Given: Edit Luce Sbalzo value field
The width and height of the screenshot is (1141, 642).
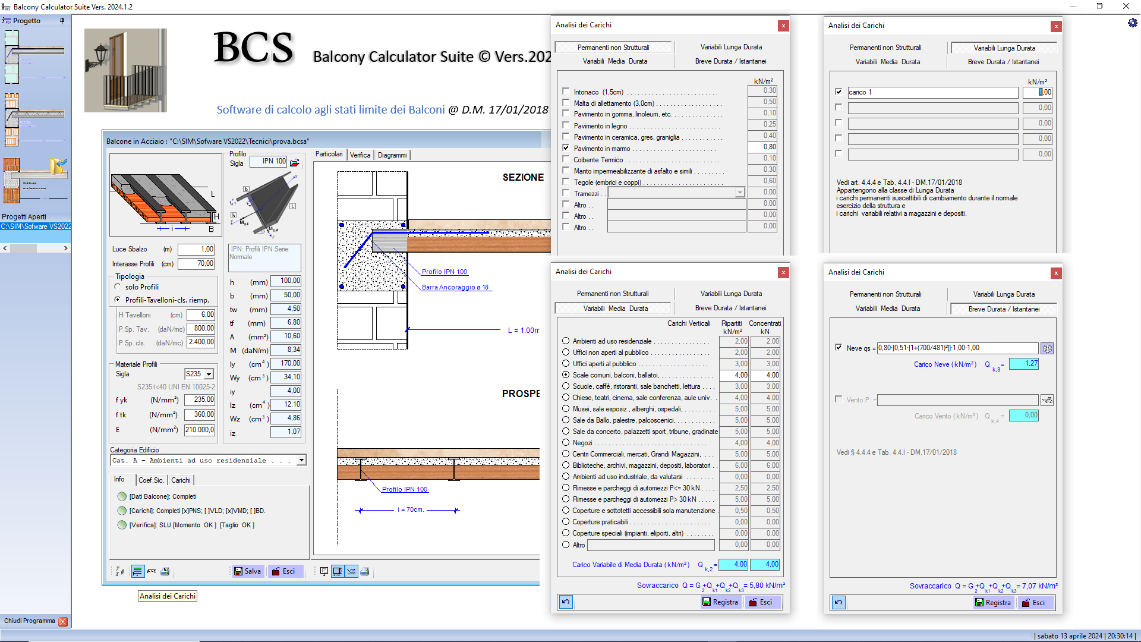Looking at the screenshot, I should 196,250.
